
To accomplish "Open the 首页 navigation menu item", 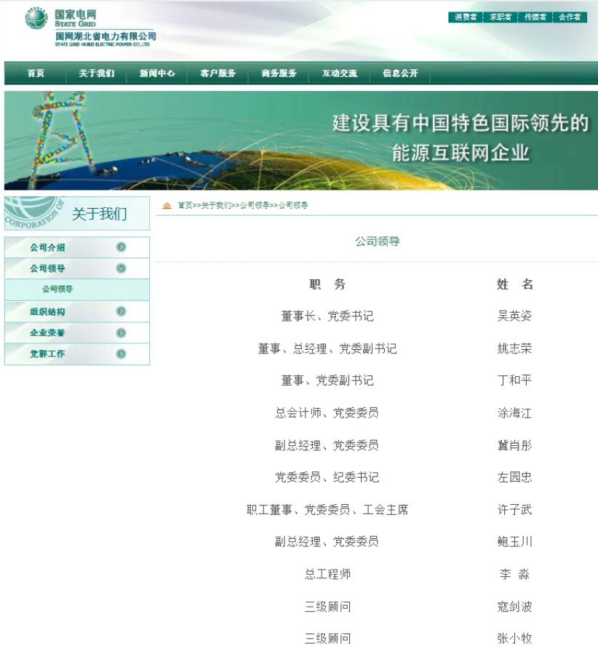I will 36,73.
